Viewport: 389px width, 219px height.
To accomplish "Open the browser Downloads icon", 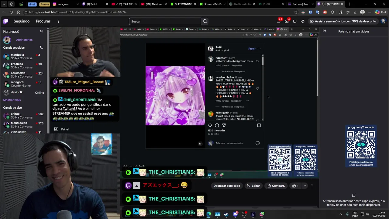I will pos(355,12).
